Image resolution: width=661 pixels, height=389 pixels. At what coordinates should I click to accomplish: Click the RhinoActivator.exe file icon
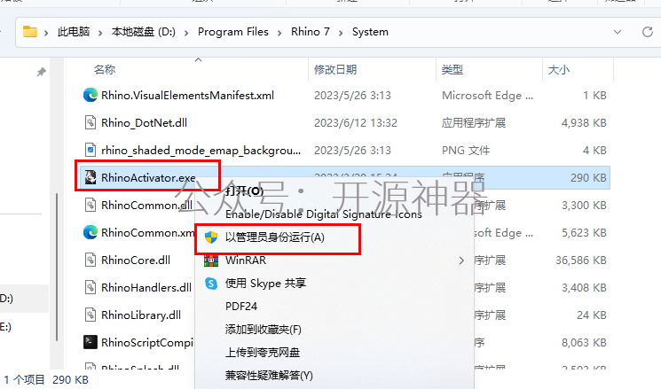point(90,177)
